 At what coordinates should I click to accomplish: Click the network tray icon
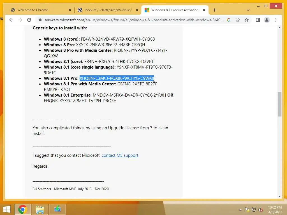pos(254,210)
